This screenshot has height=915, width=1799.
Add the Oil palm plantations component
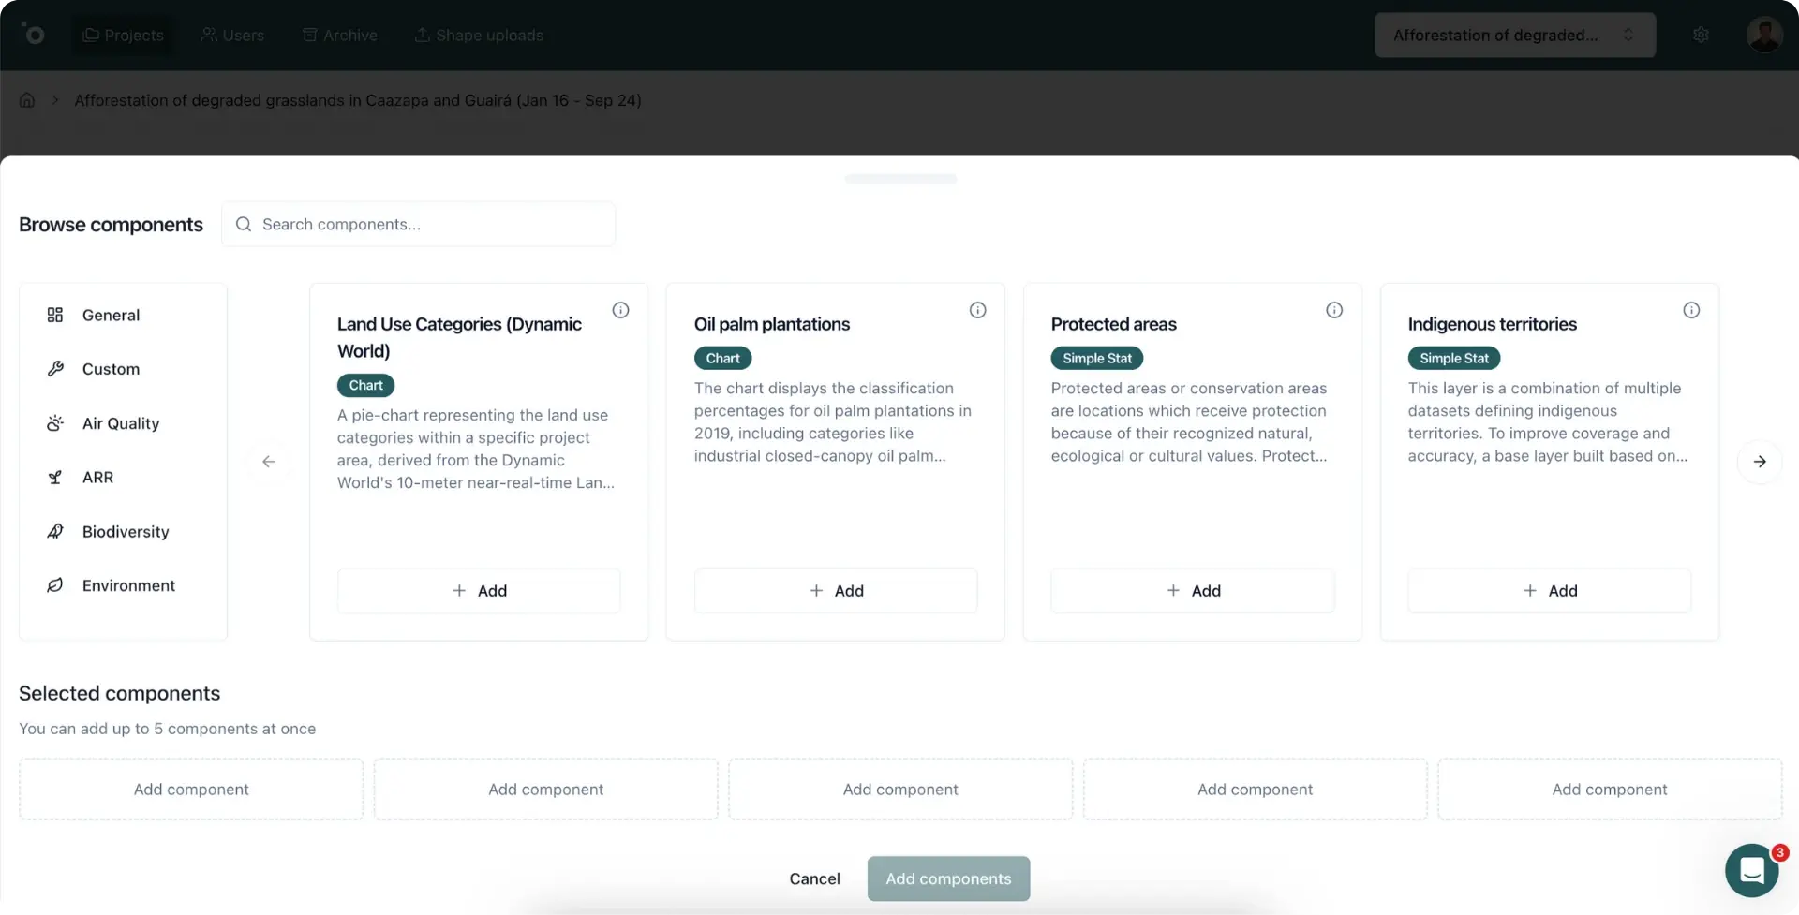coord(835,591)
